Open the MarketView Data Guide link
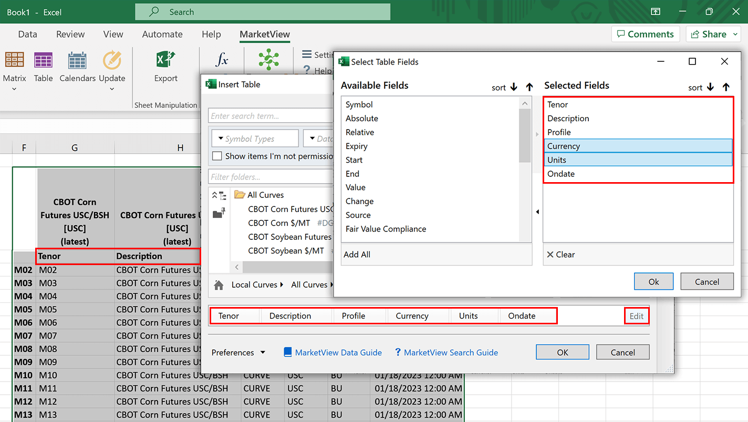The height and width of the screenshot is (422, 748). point(333,353)
